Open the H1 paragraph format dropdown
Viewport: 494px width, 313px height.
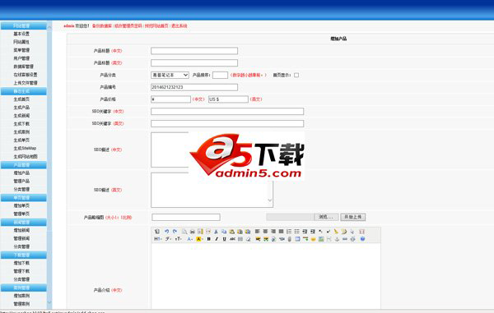158,239
